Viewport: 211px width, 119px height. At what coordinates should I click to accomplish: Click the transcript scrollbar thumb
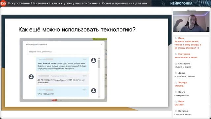click(99, 64)
